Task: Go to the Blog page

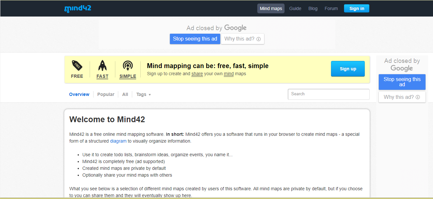Action: [x=313, y=8]
